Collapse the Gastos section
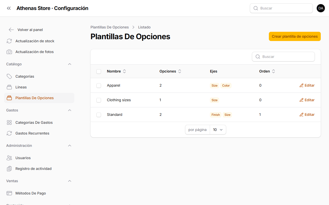 pyautogui.click(x=70, y=110)
